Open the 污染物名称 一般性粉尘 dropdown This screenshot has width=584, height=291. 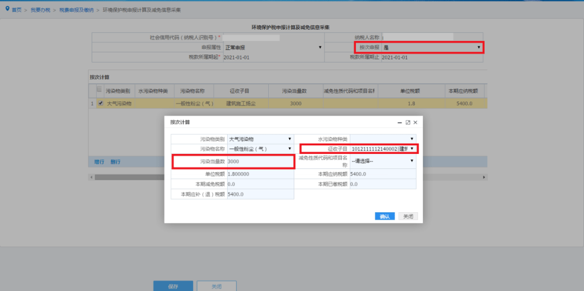point(260,148)
